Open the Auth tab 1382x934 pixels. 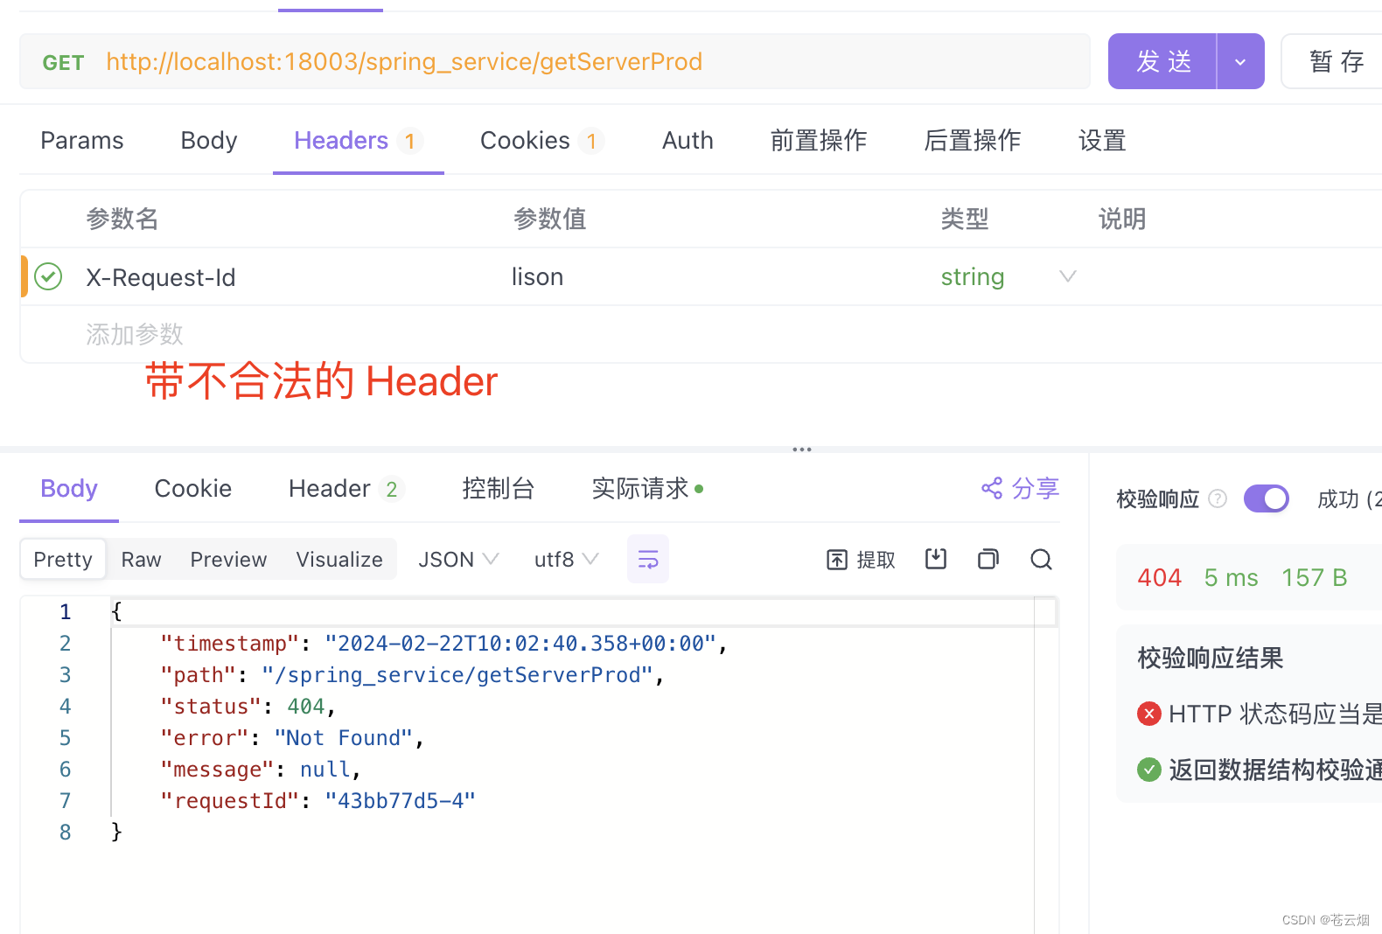(x=688, y=140)
